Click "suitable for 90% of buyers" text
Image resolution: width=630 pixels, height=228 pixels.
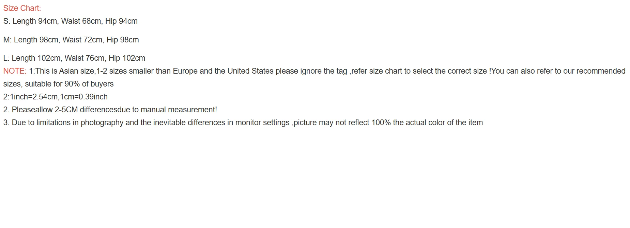click(x=69, y=84)
